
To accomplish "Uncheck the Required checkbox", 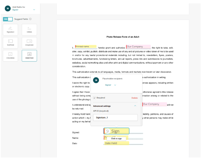I will coord(95,98).
